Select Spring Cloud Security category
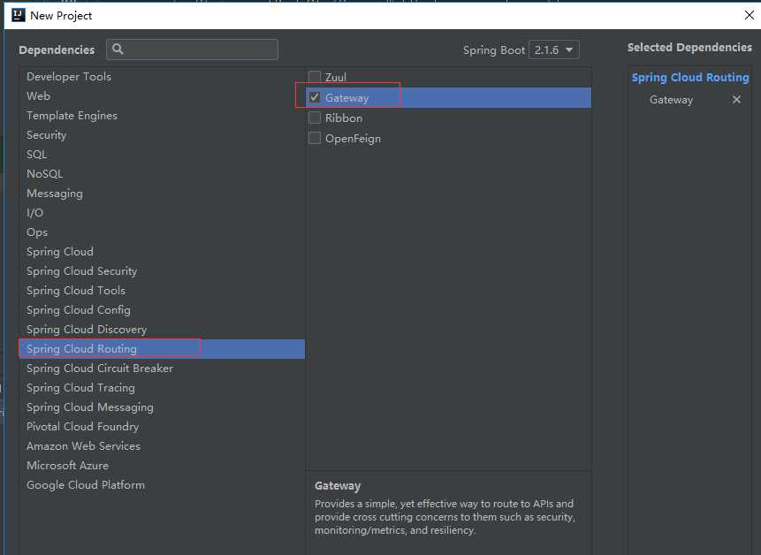761x555 pixels. pyautogui.click(x=162, y=270)
